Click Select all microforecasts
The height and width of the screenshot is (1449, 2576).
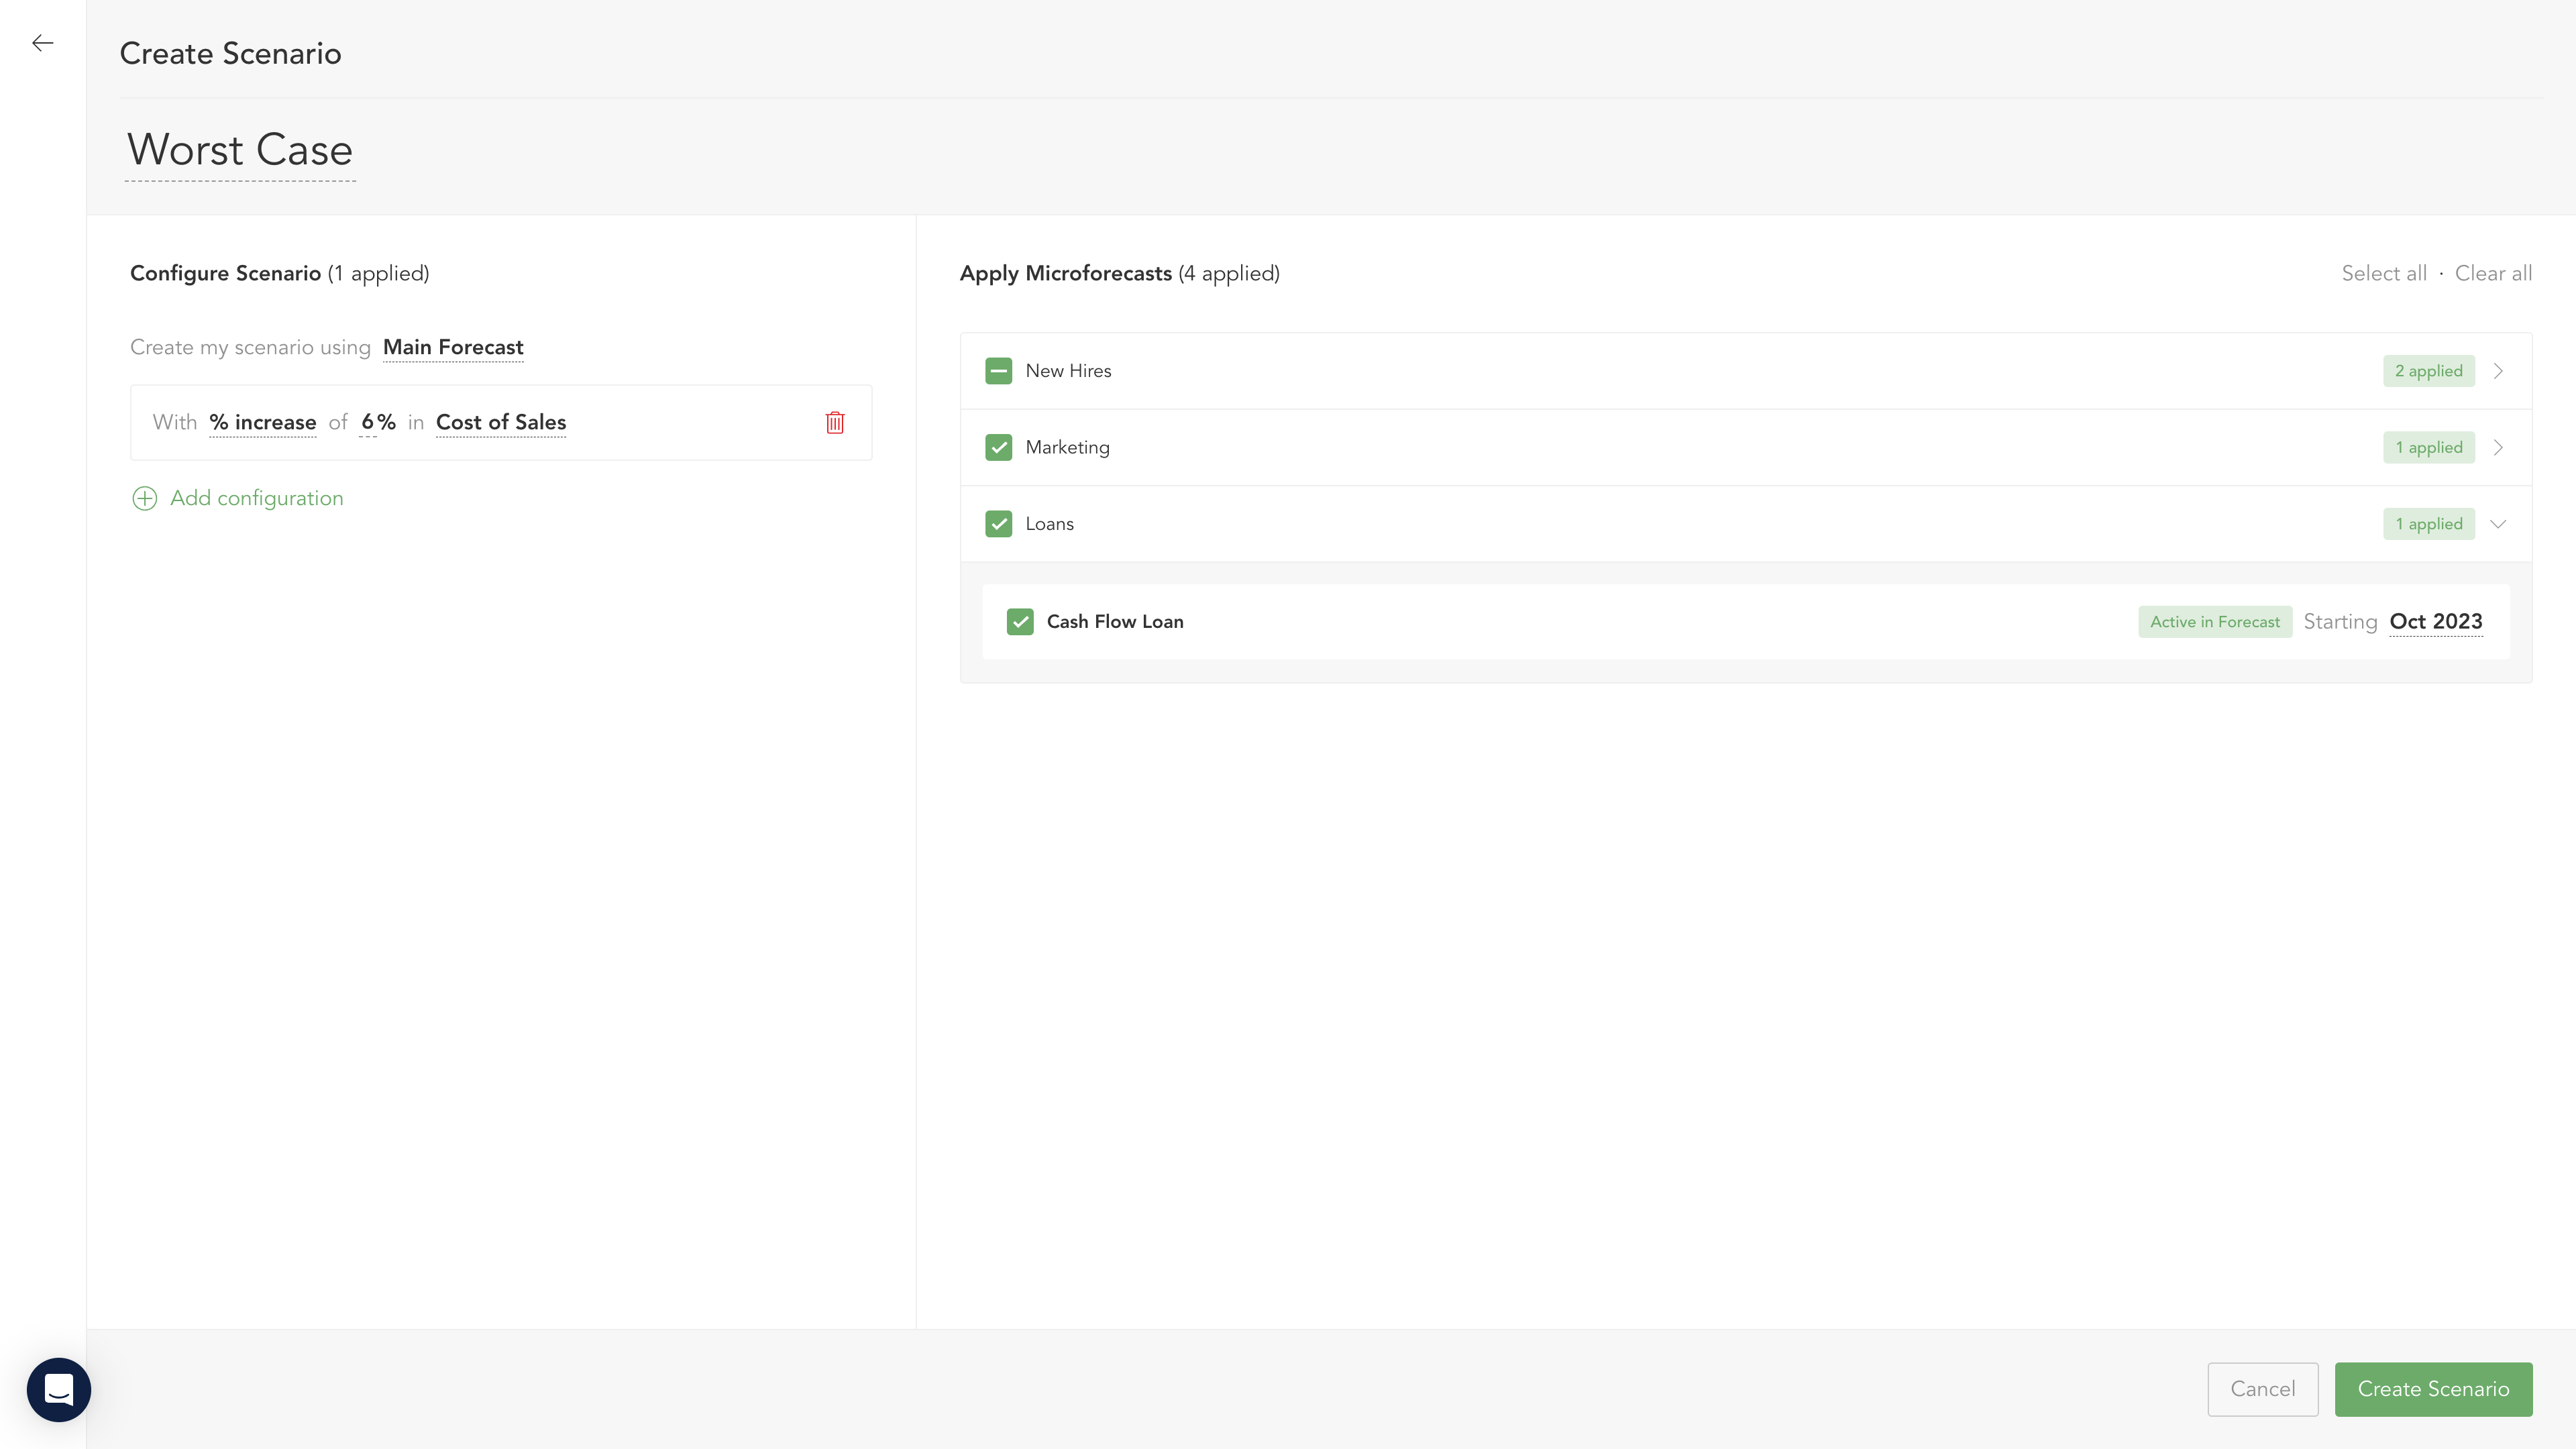click(x=2384, y=273)
